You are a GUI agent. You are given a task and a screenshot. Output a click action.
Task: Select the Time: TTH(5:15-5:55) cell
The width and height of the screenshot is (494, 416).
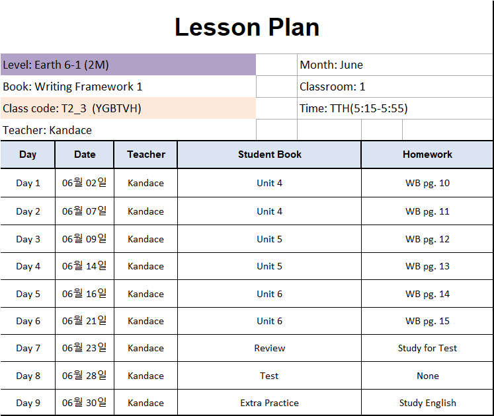395,108
